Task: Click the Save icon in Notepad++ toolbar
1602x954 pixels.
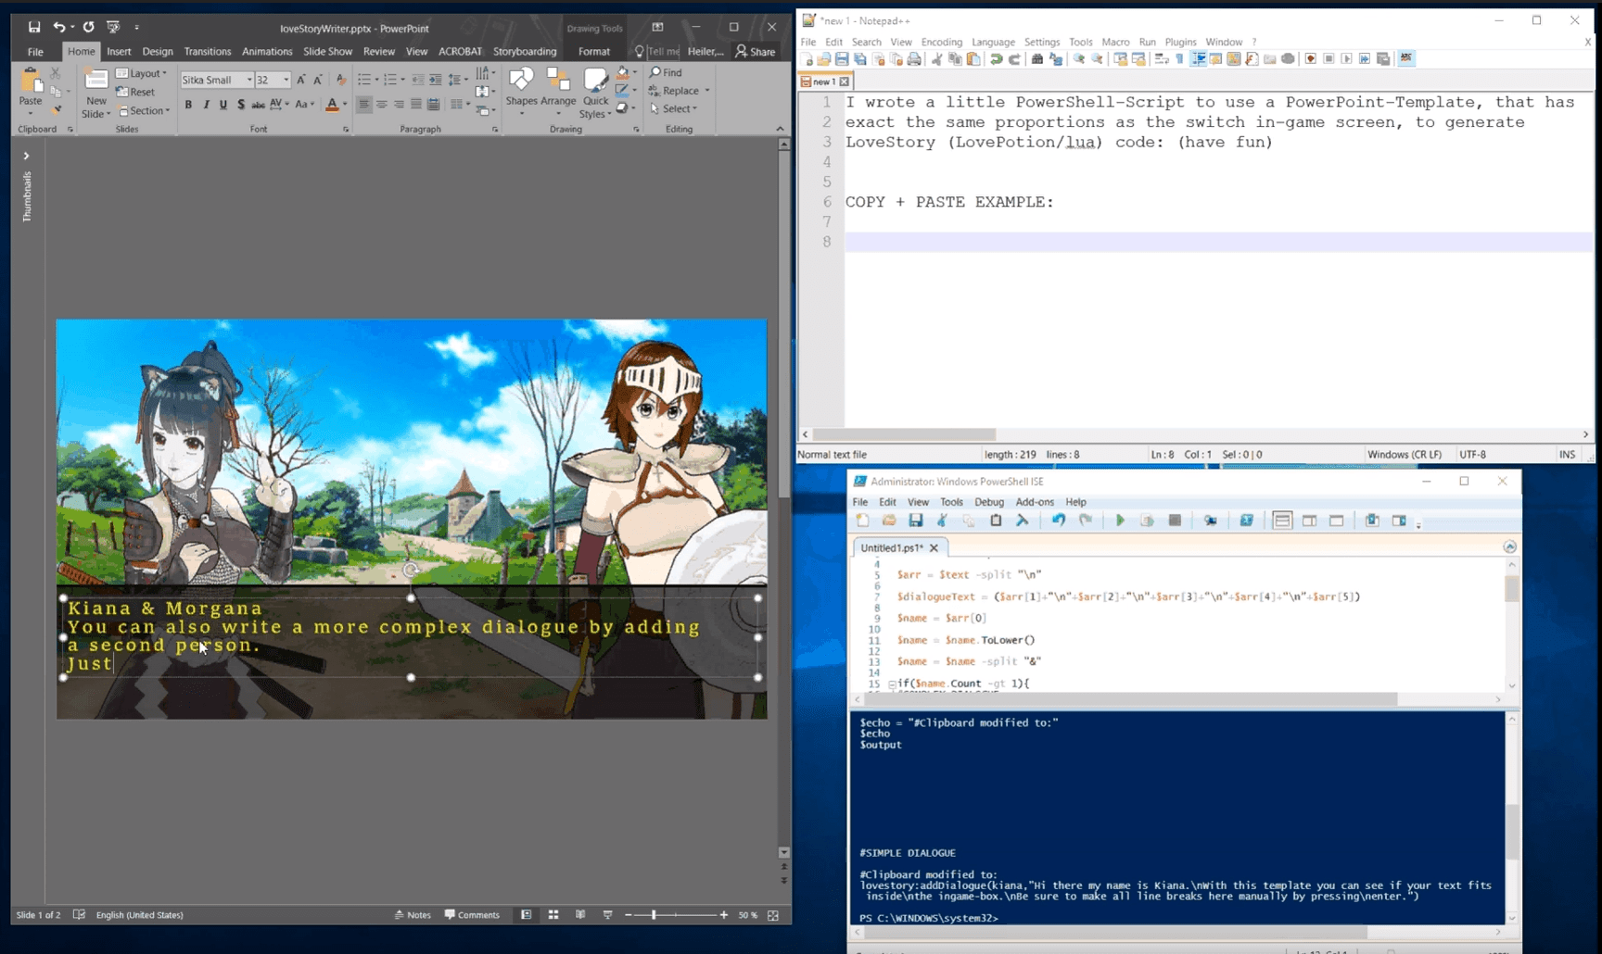Action: tap(842, 58)
